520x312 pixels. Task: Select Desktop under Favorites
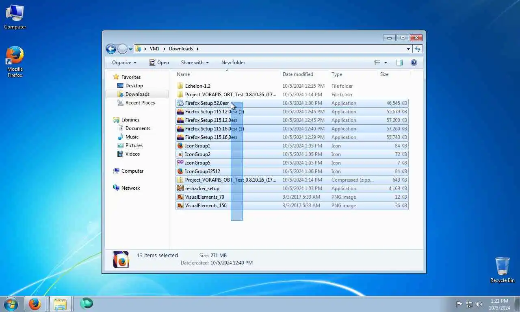tap(134, 86)
